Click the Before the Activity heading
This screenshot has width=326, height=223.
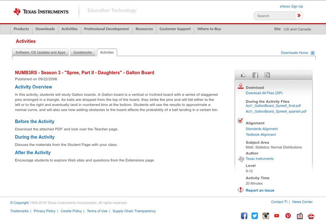(x=35, y=121)
